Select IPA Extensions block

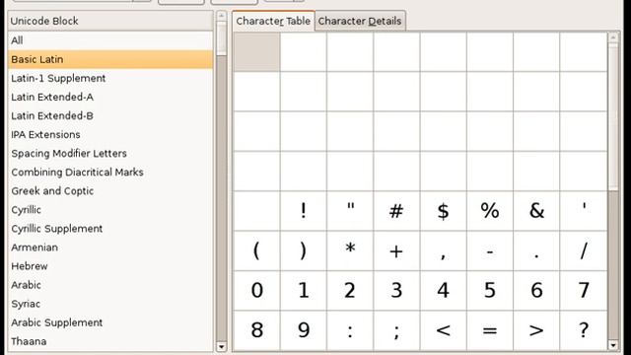(110, 134)
